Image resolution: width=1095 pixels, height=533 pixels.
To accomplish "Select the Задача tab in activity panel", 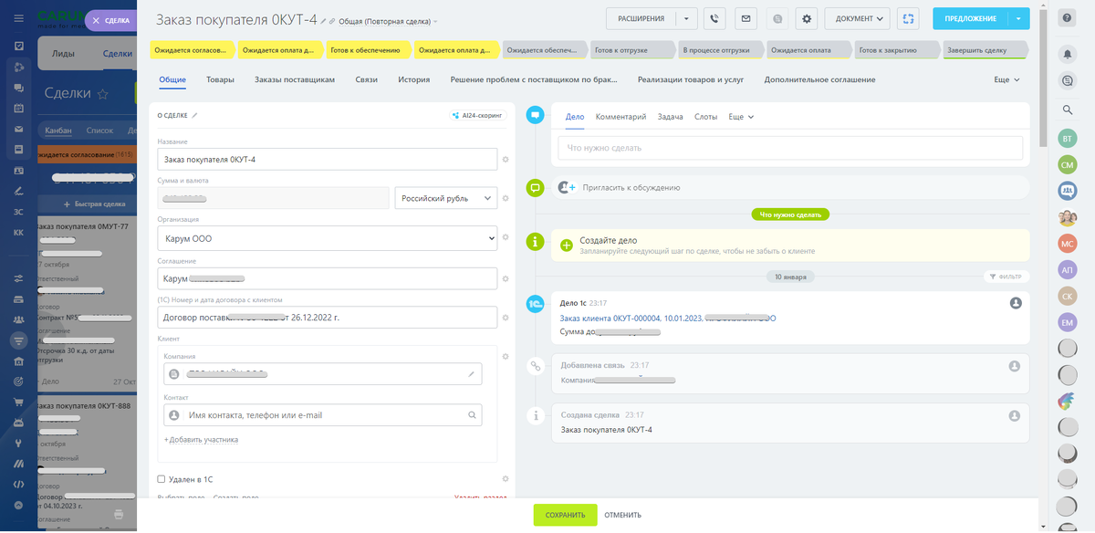I will tap(670, 117).
